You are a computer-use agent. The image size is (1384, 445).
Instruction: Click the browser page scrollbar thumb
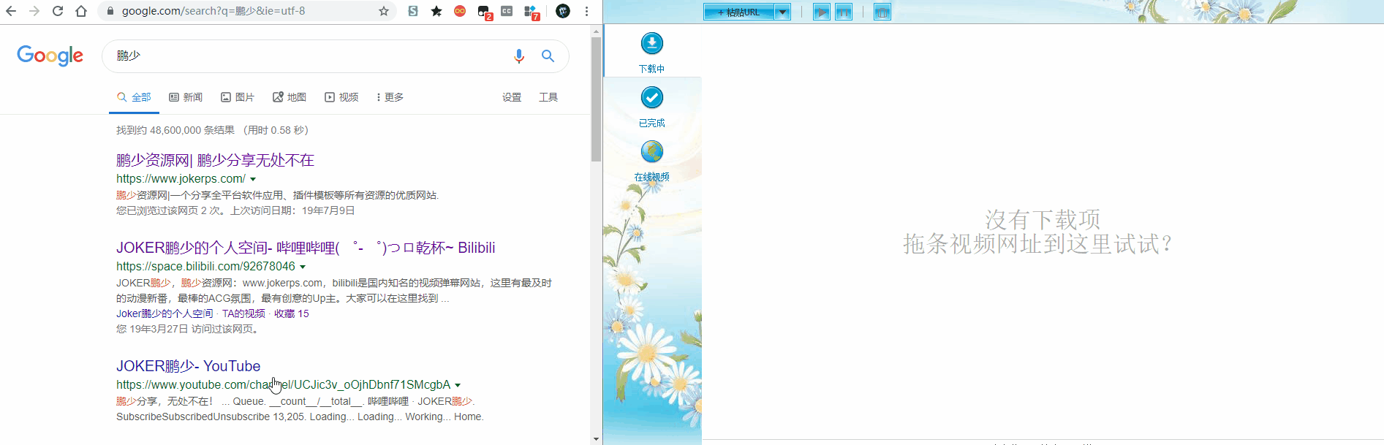pos(597,99)
